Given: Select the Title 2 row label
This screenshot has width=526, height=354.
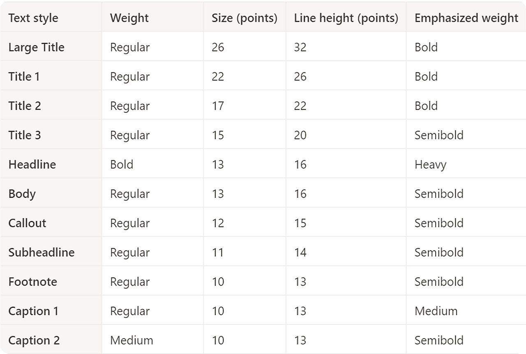Looking at the screenshot, I should [25, 106].
